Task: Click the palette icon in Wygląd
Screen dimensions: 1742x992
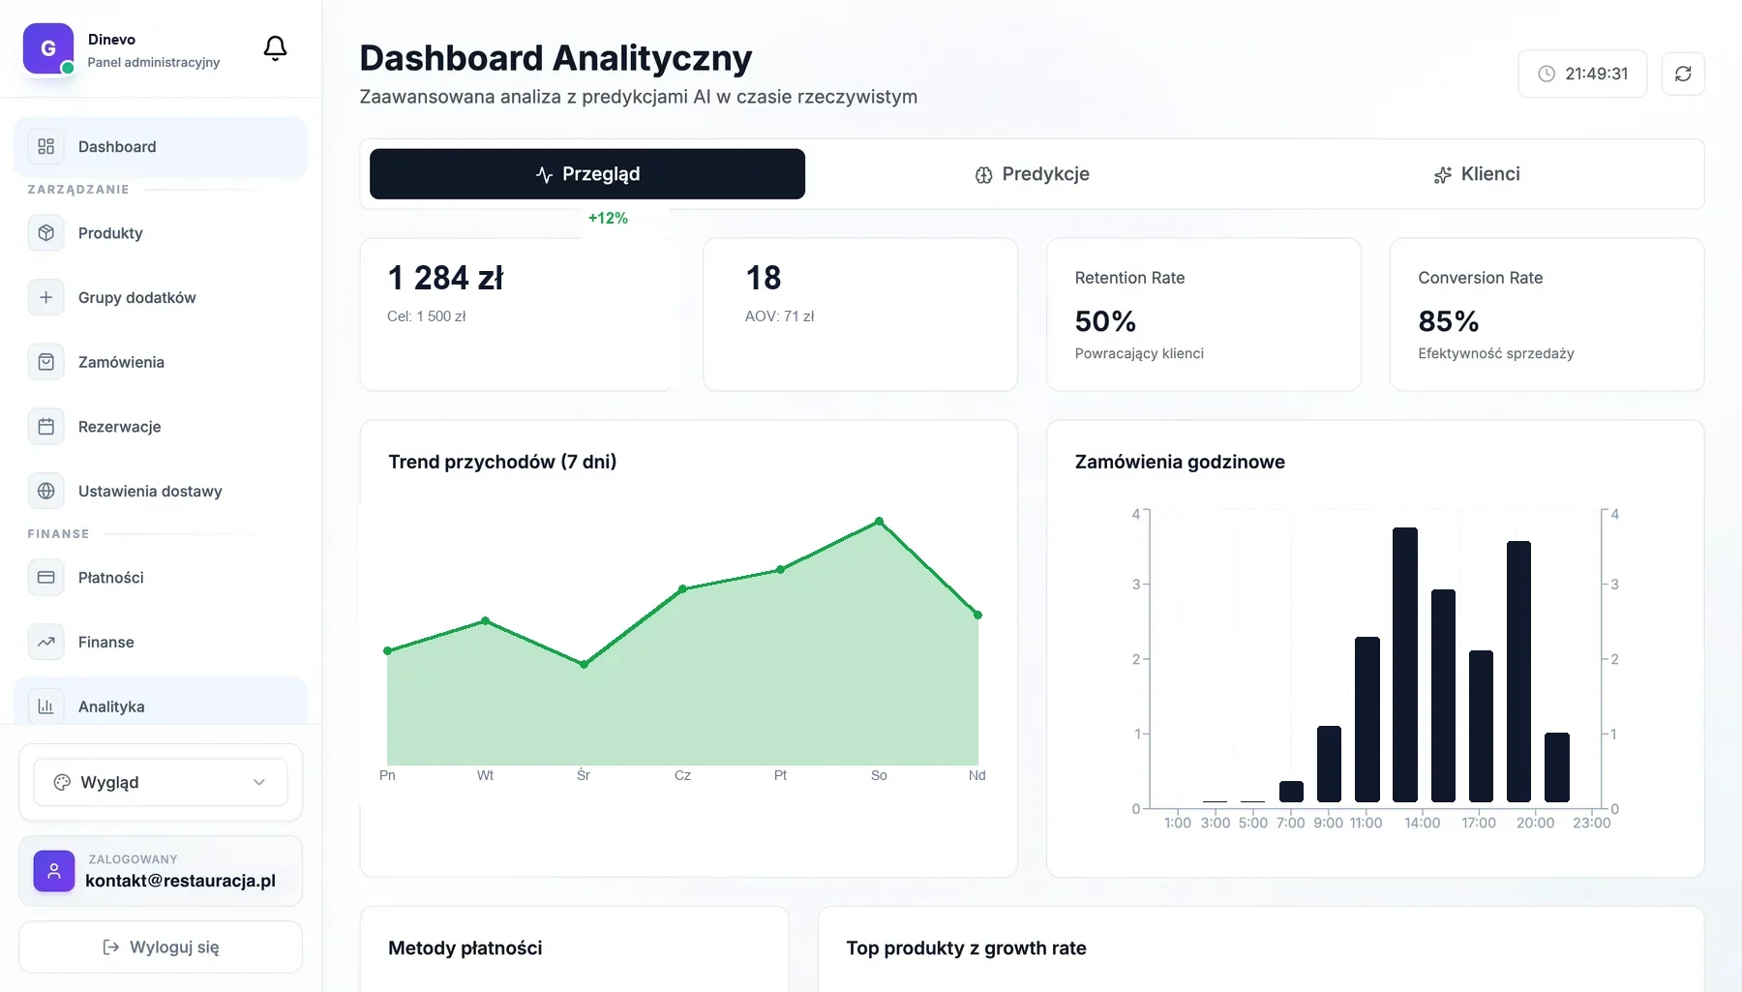Action: tap(62, 782)
